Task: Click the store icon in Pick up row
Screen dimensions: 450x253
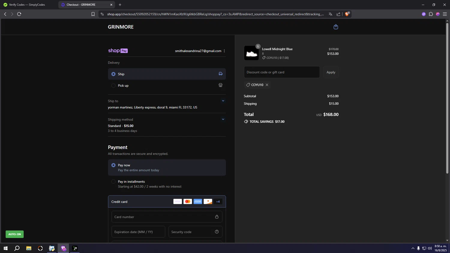Action: 220,85
